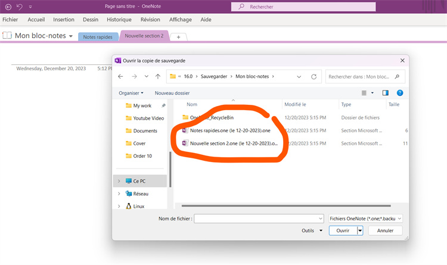Open the Organiser dropdown menu
Image resolution: width=447 pixels, height=265 pixels.
[x=131, y=93]
